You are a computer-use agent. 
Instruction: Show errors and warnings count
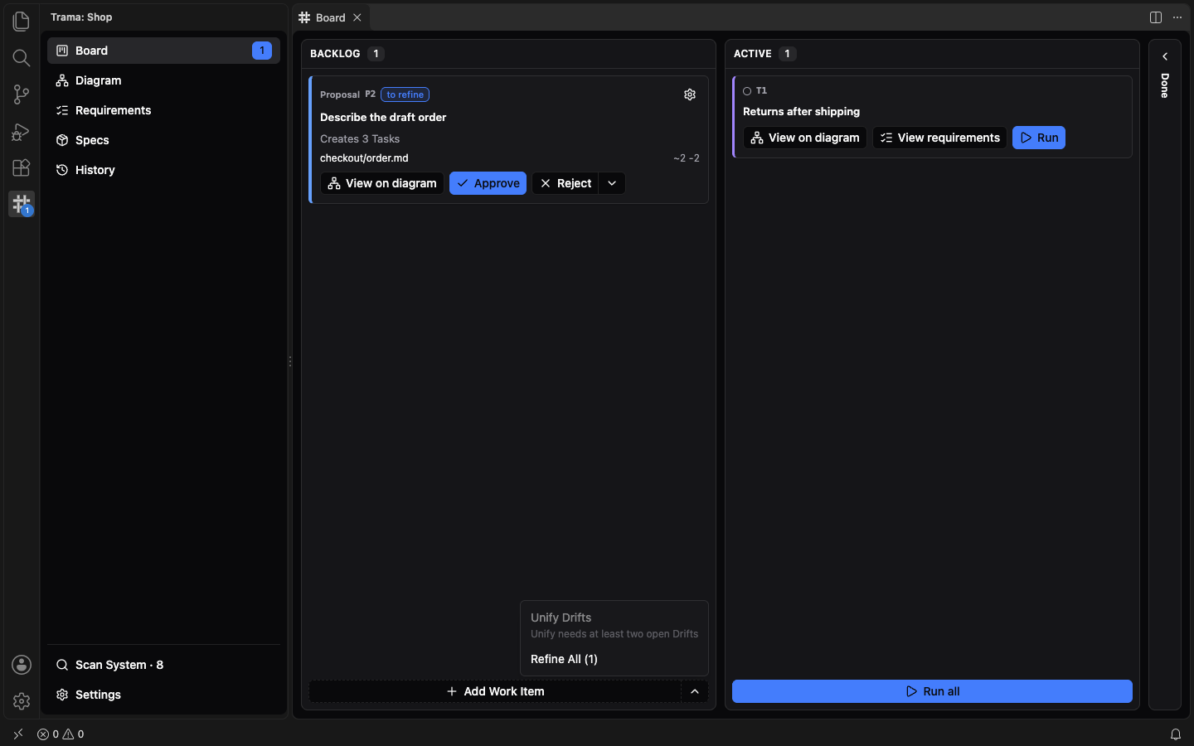click(x=61, y=734)
